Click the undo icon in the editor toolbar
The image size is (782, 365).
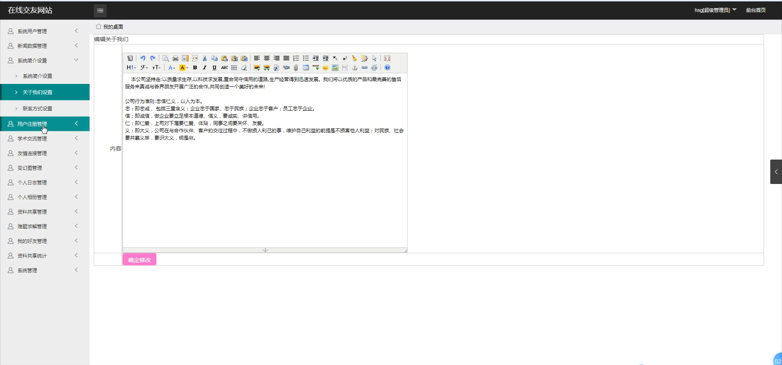tap(143, 58)
